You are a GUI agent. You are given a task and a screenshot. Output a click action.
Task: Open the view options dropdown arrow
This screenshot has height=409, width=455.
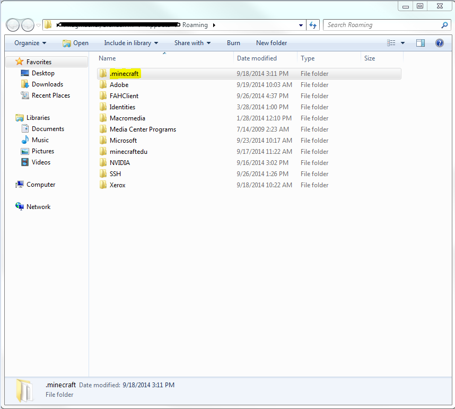coord(403,43)
